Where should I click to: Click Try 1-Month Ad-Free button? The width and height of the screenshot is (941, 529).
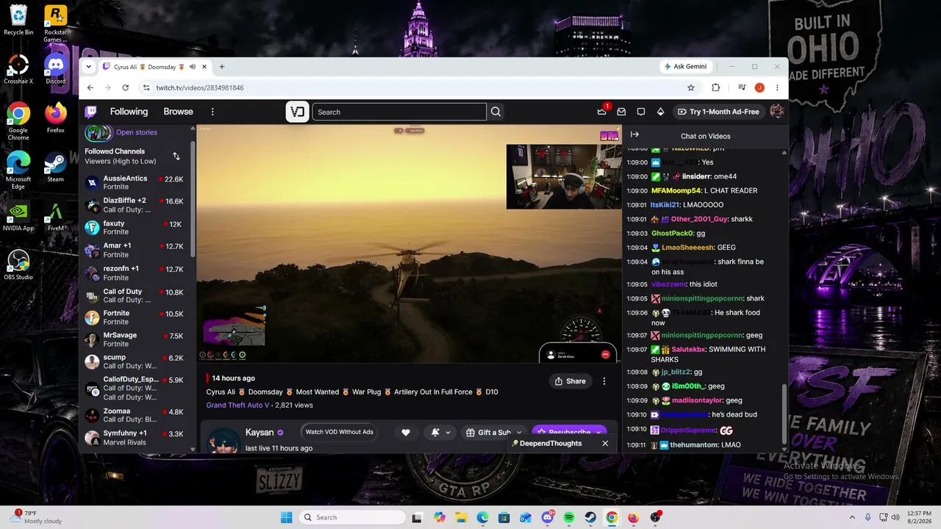[718, 112]
